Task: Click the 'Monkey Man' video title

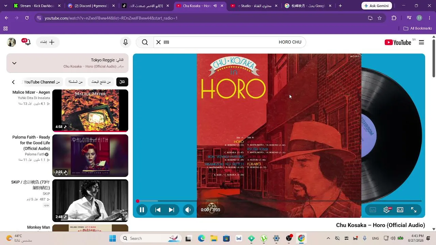Action: tap(38, 227)
